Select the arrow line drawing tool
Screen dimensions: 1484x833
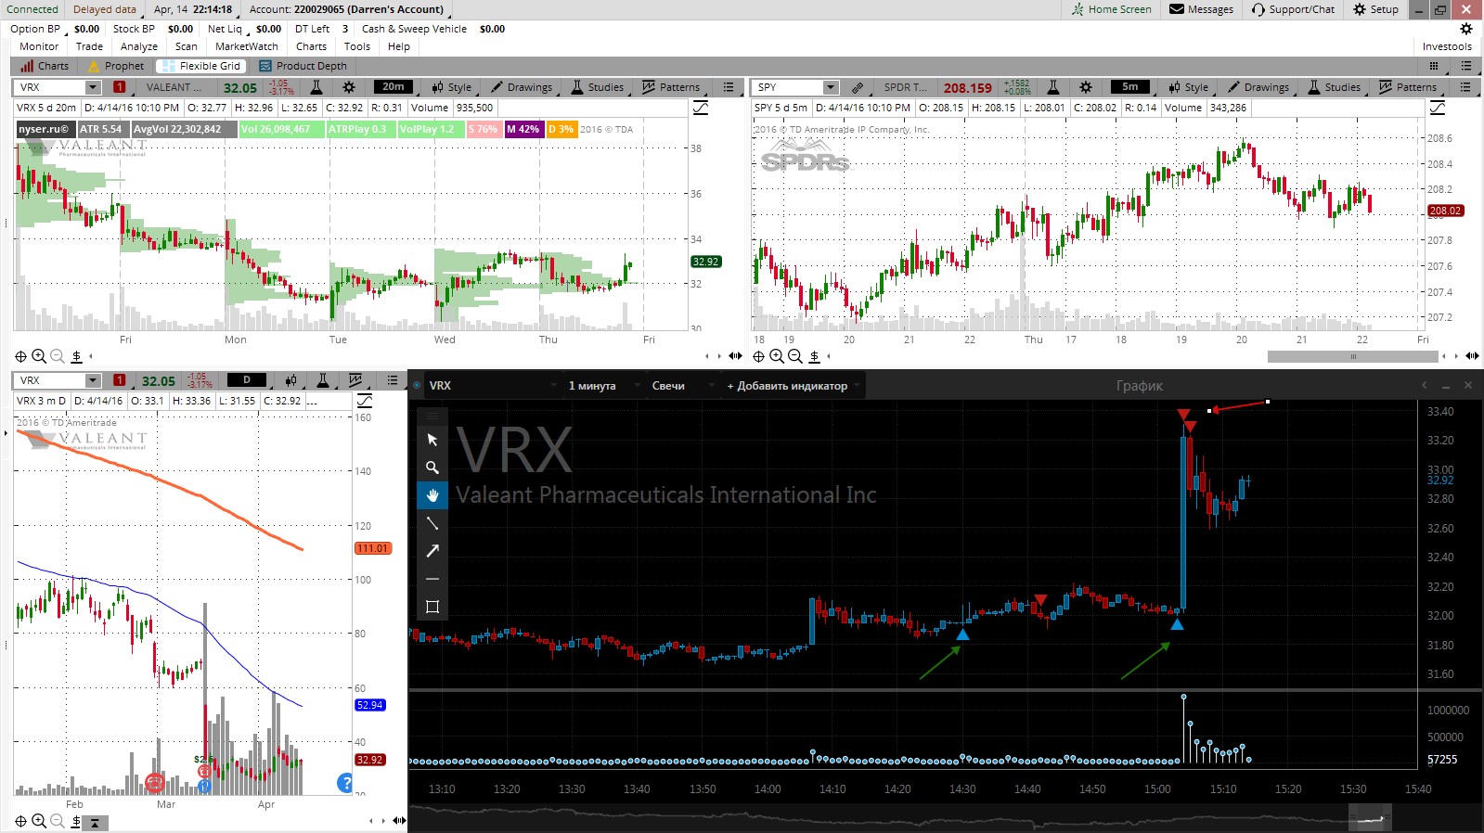pyautogui.click(x=432, y=551)
